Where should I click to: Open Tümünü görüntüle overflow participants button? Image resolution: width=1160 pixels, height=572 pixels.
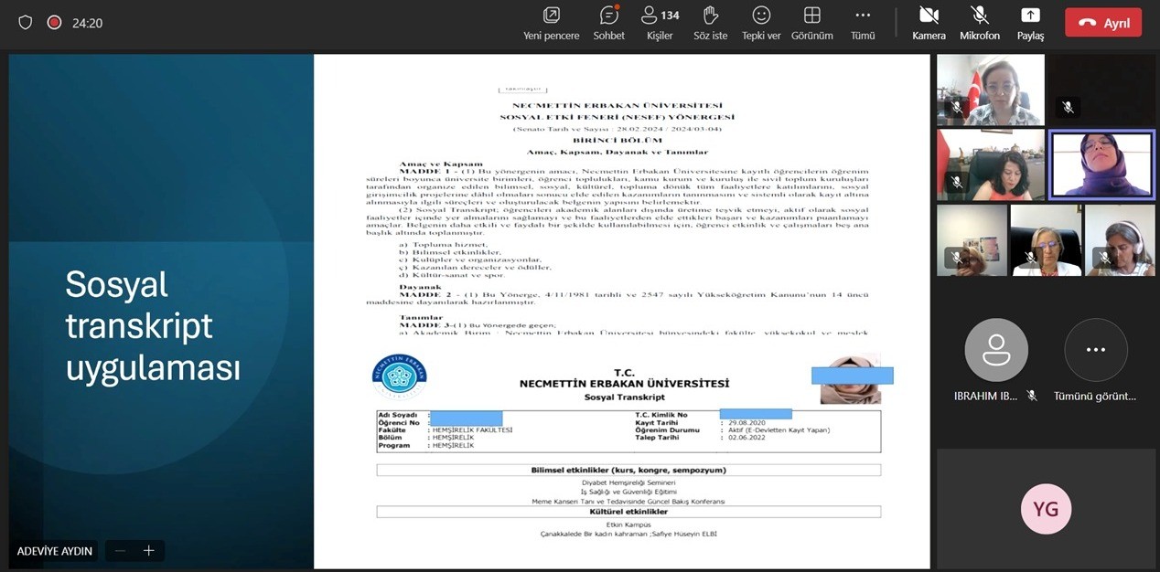(1095, 350)
